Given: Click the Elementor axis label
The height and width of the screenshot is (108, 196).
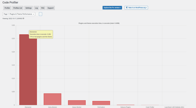Looking at the screenshot, I should [28, 107].
